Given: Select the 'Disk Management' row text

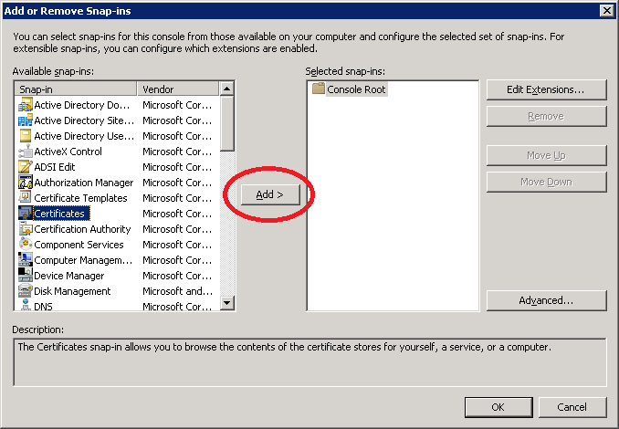Looking at the screenshot, I should 72,291.
